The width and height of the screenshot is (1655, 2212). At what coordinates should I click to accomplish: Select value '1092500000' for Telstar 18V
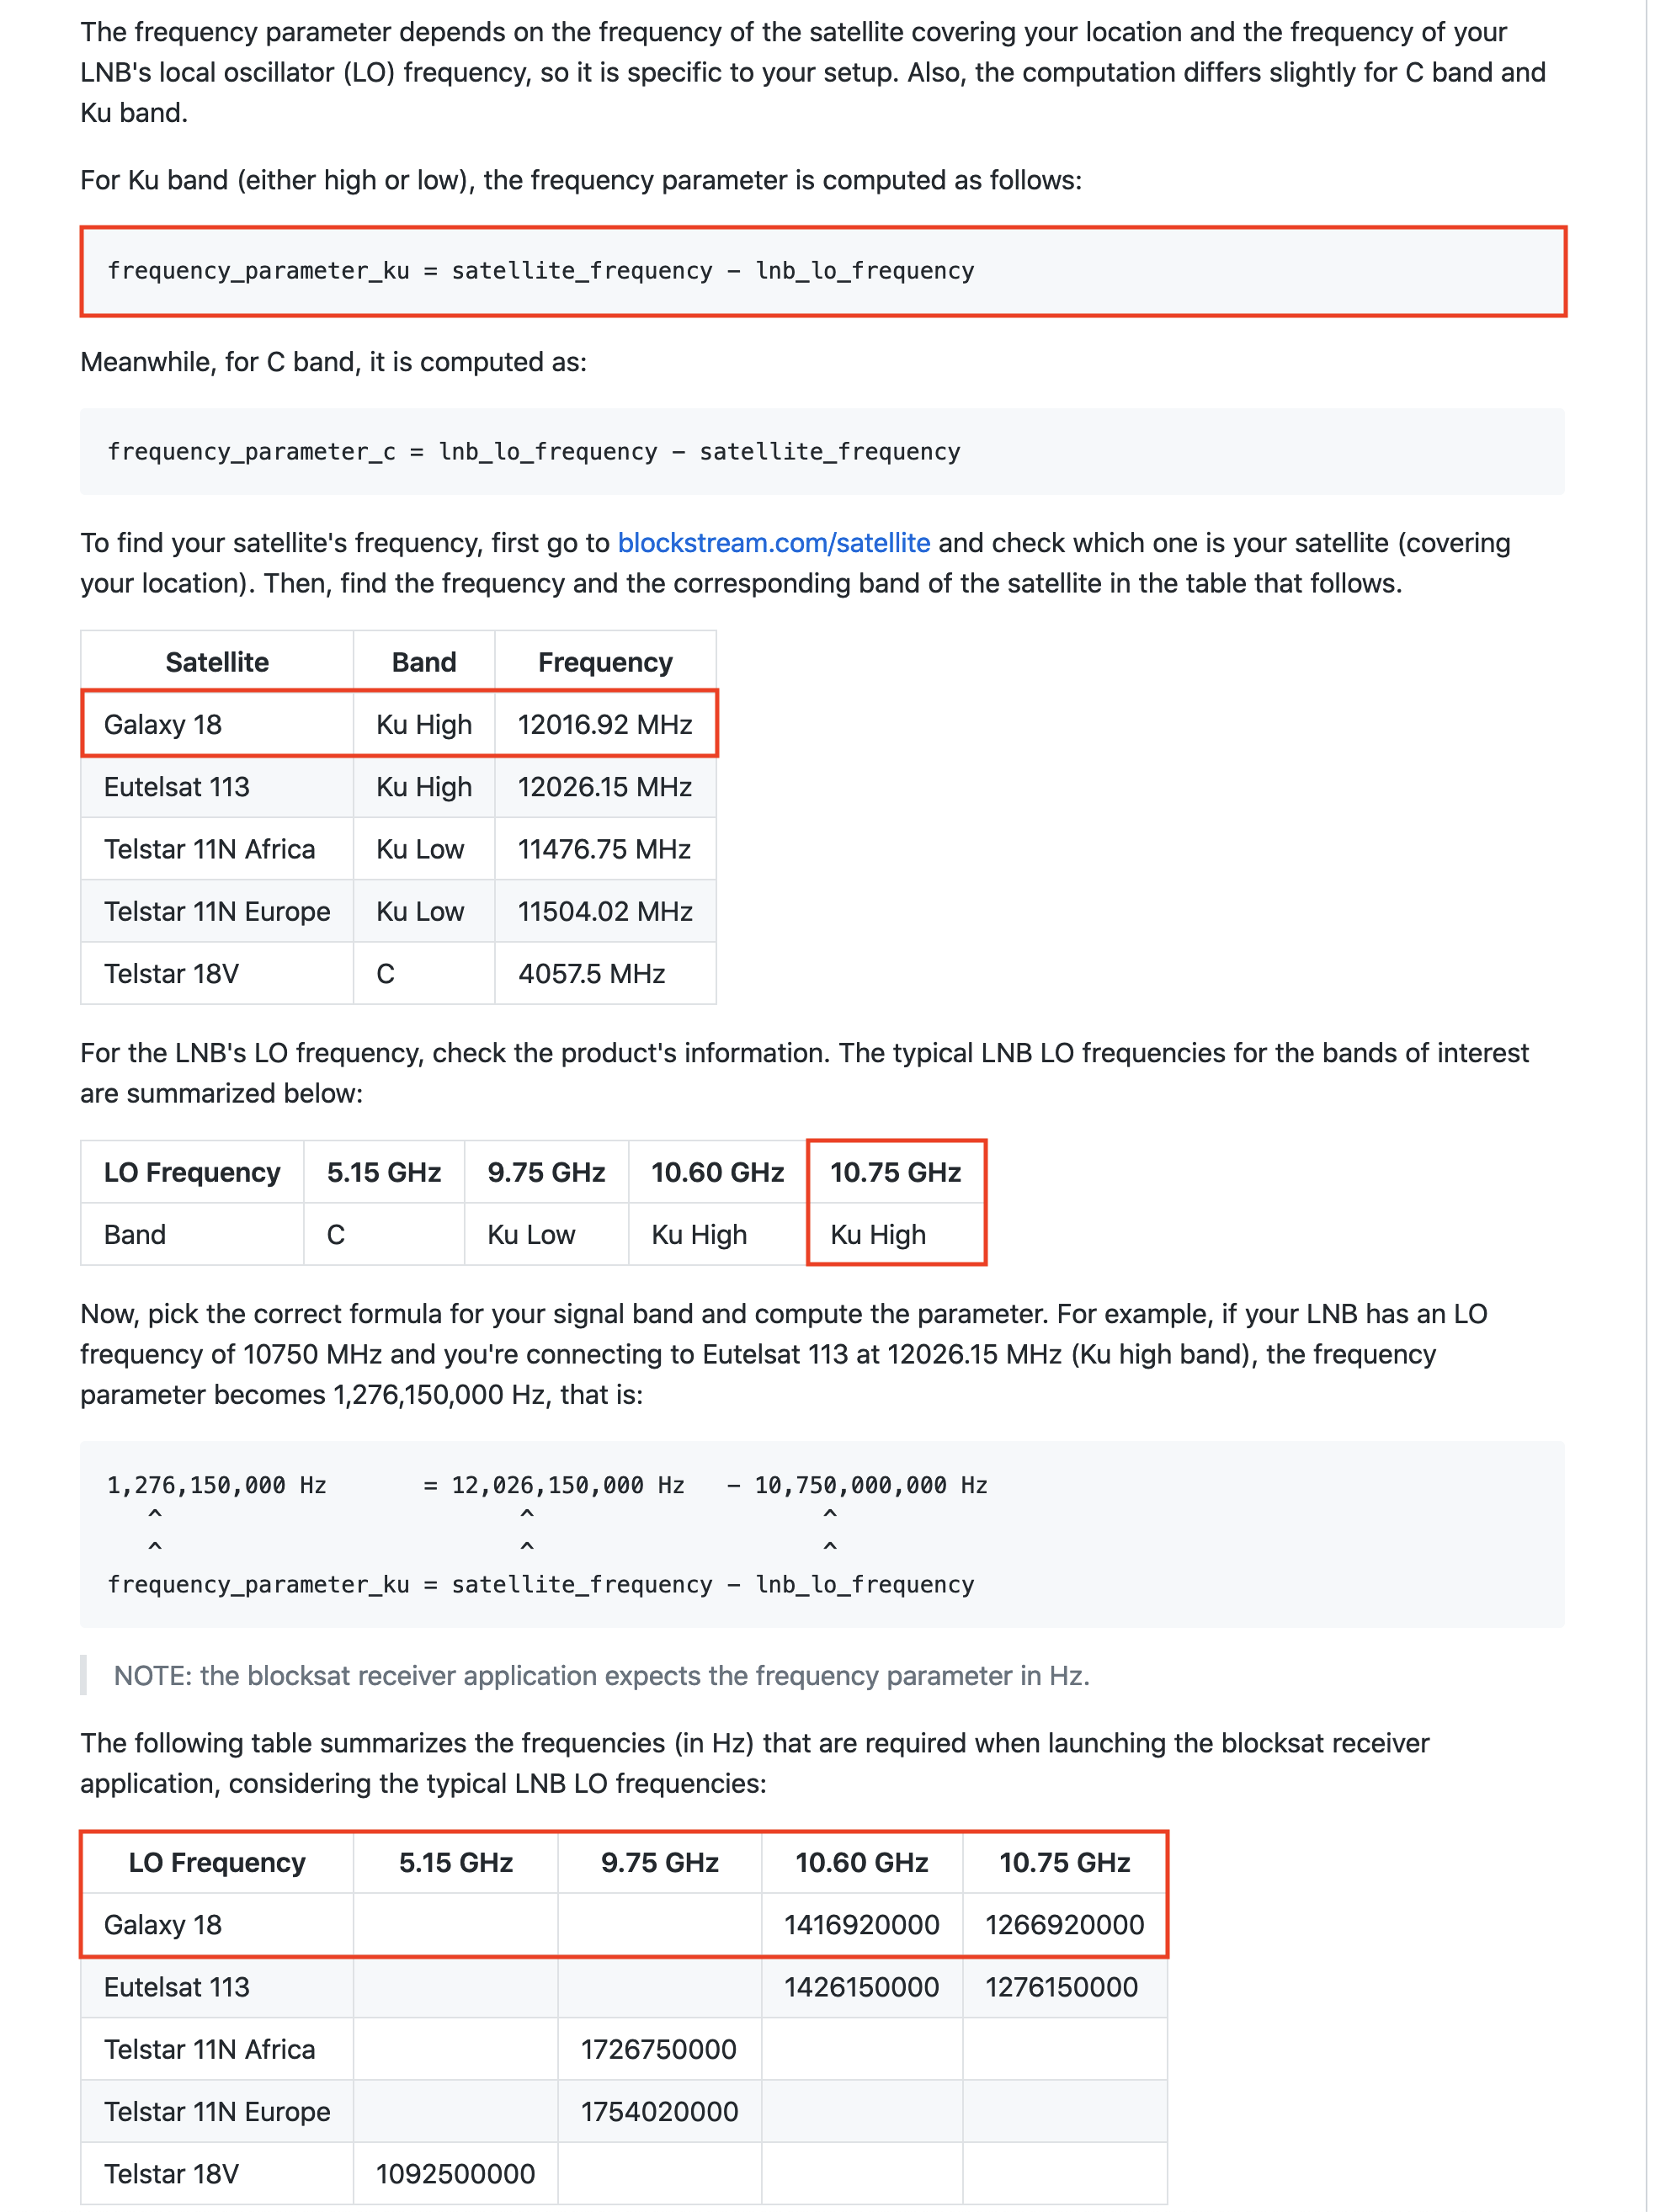tap(455, 2173)
